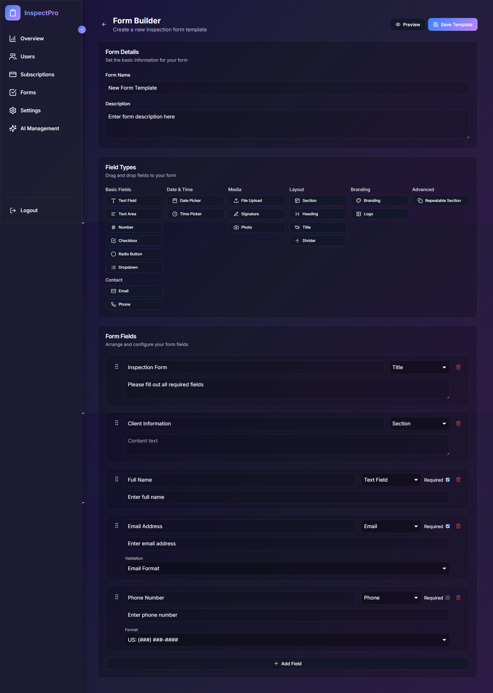Click the Save Template button
Image resolution: width=493 pixels, height=693 pixels.
point(452,25)
